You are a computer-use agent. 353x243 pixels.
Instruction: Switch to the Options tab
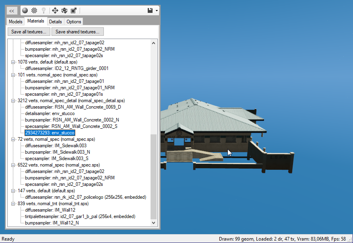(74, 21)
